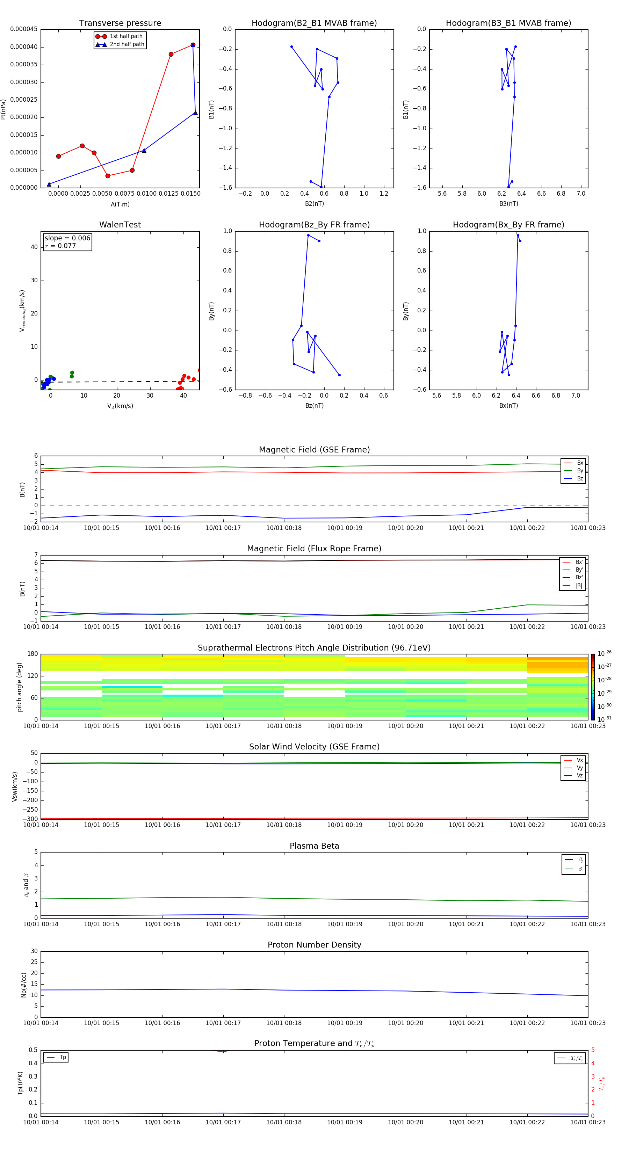
Task: Click the 'B3(nT)' x-axis label
Action: pos(508,204)
